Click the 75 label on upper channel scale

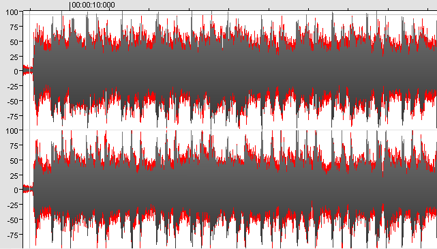[x=14, y=27]
